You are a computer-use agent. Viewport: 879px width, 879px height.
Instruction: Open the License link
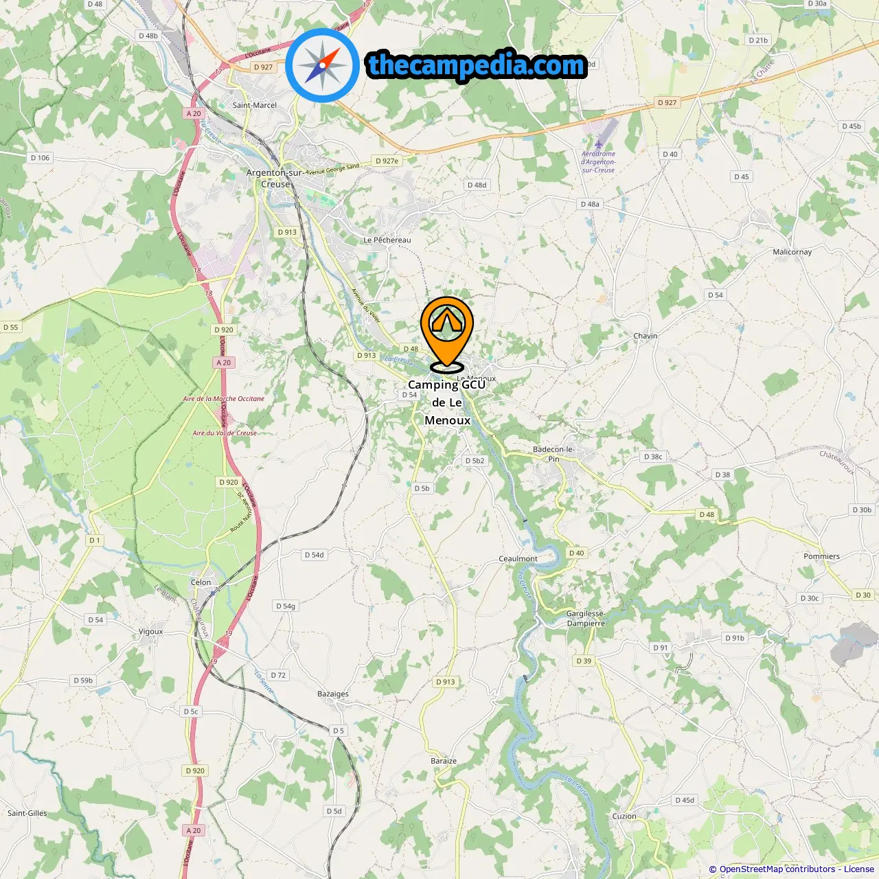click(859, 869)
